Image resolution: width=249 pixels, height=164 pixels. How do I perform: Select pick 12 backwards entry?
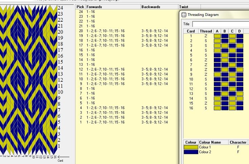click(155, 69)
